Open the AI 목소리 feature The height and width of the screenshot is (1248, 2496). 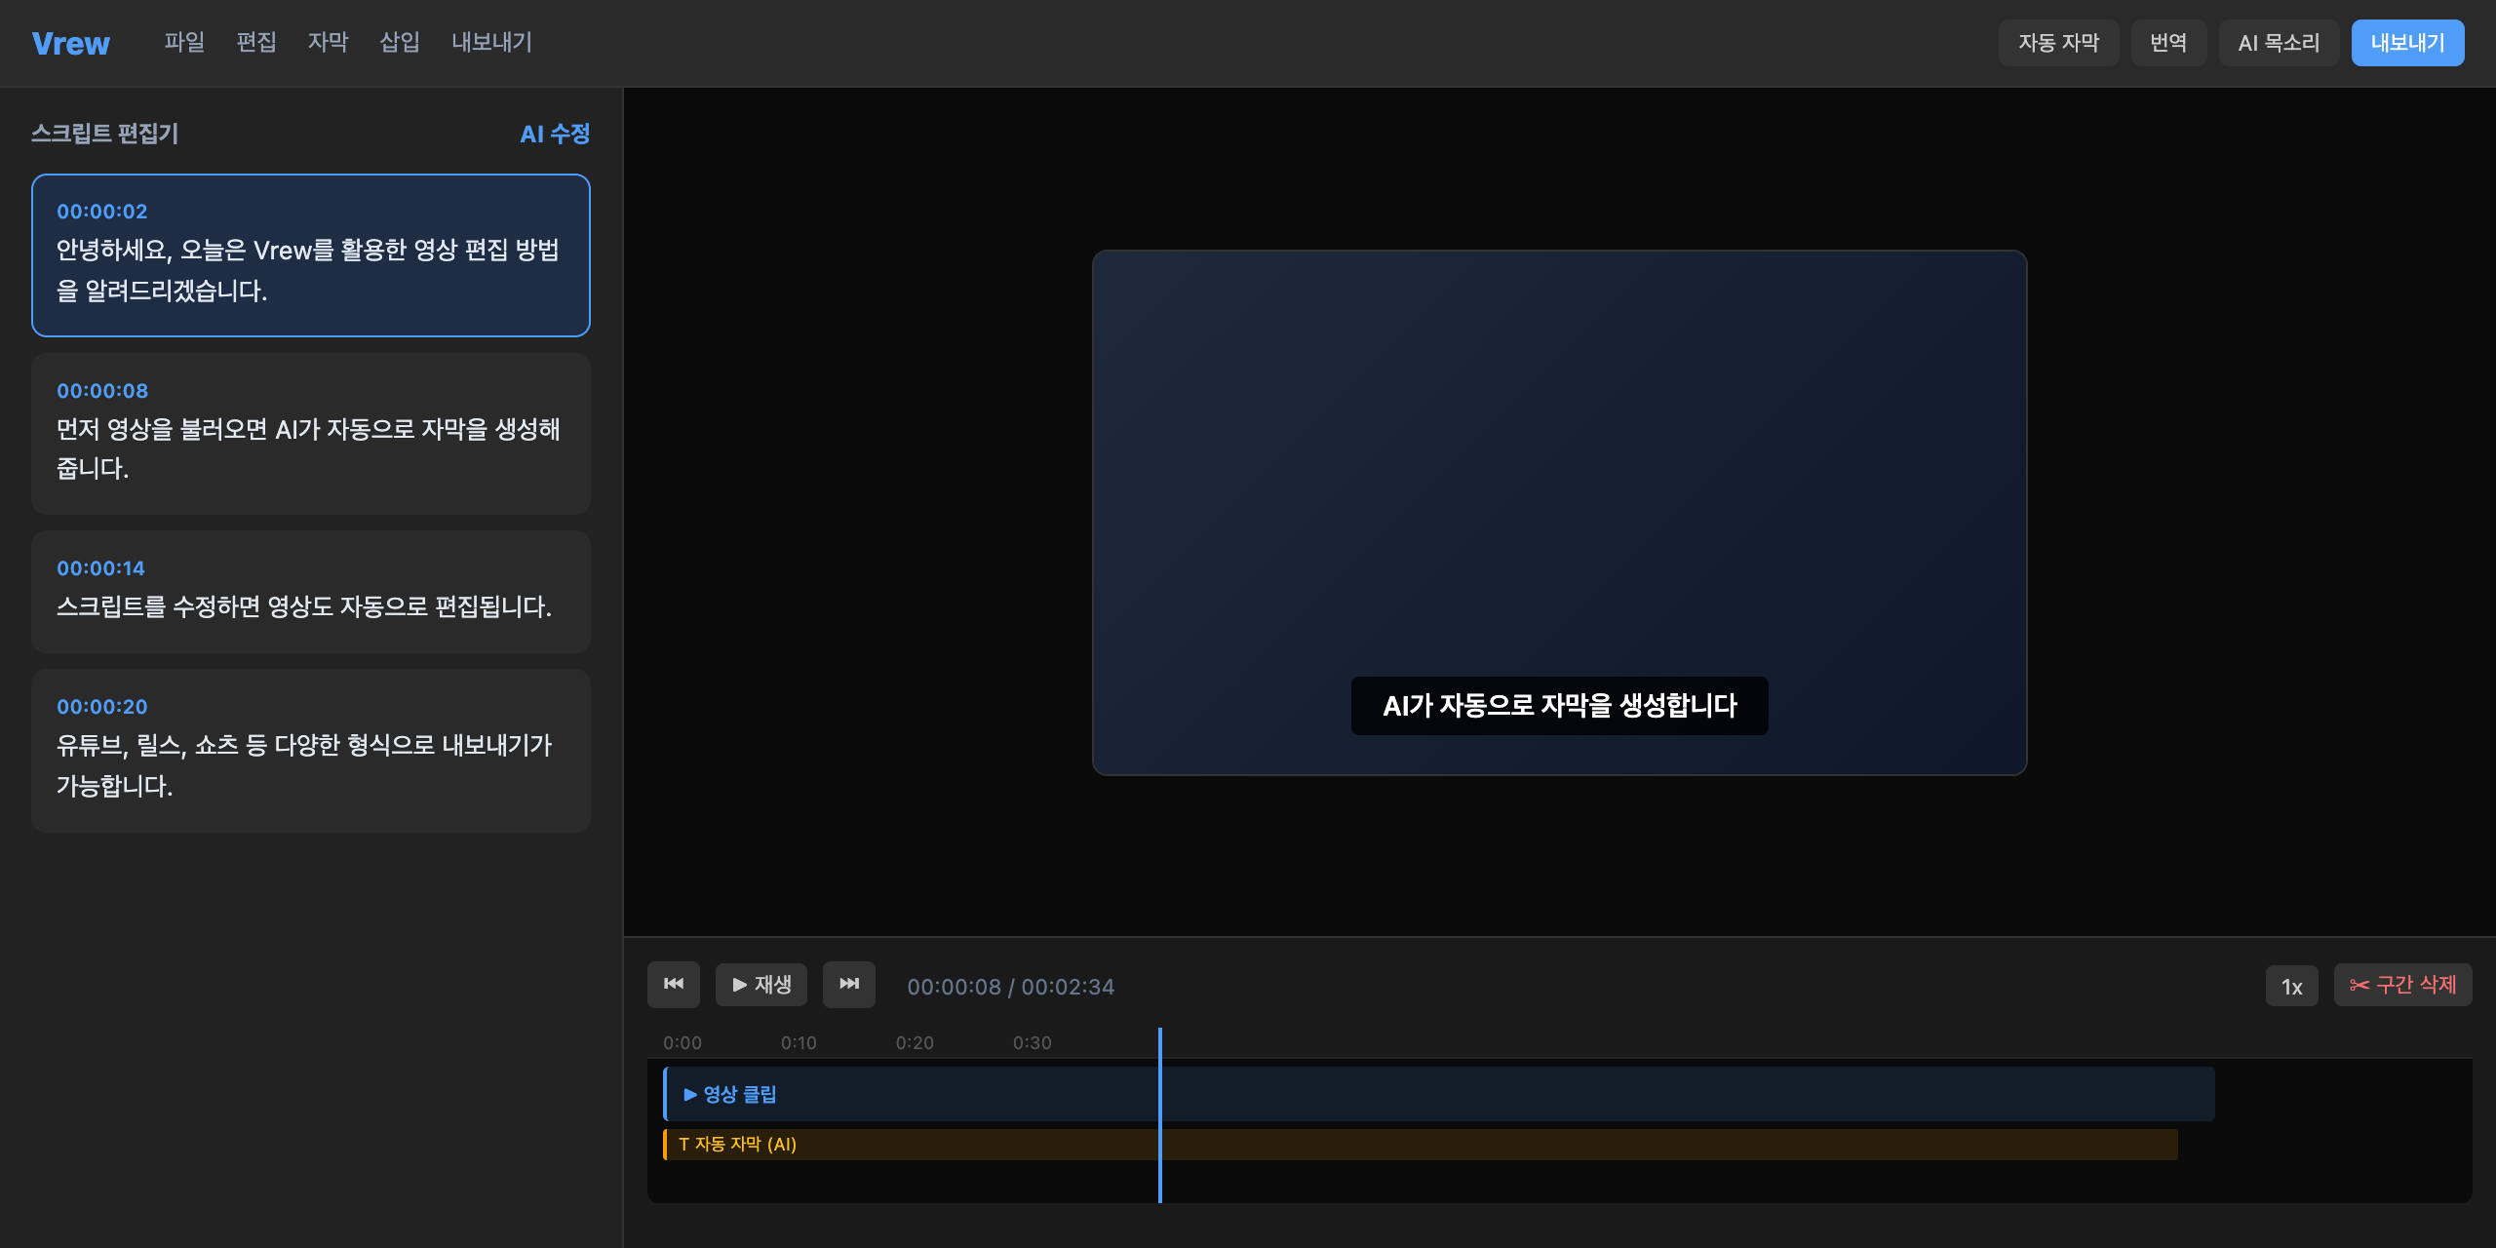(2279, 43)
